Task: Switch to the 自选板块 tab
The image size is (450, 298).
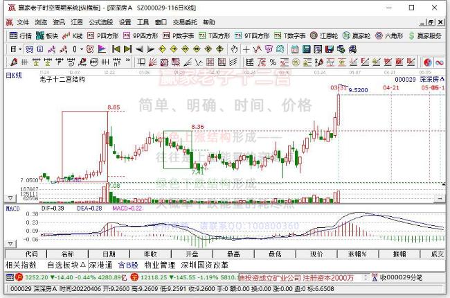Action: pos(66,265)
